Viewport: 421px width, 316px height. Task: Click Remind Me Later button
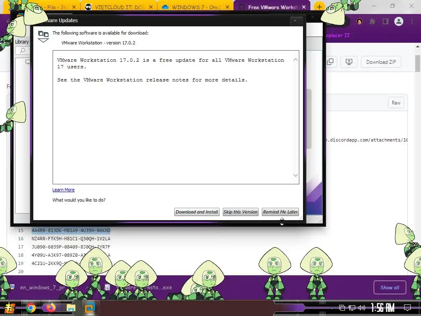pyautogui.click(x=280, y=212)
